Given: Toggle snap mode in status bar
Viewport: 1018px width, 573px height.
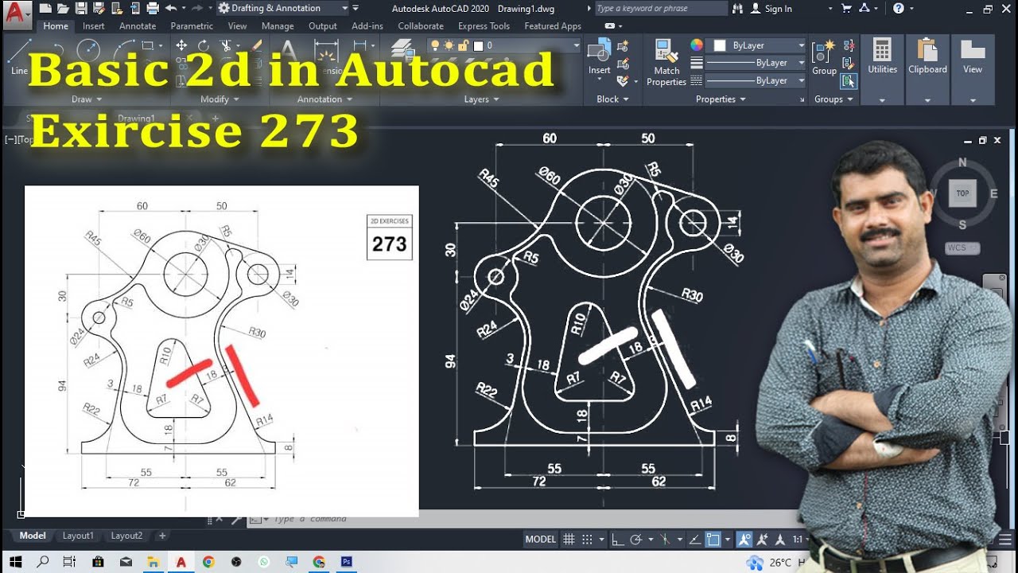Looking at the screenshot, I should (x=587, y=539).
